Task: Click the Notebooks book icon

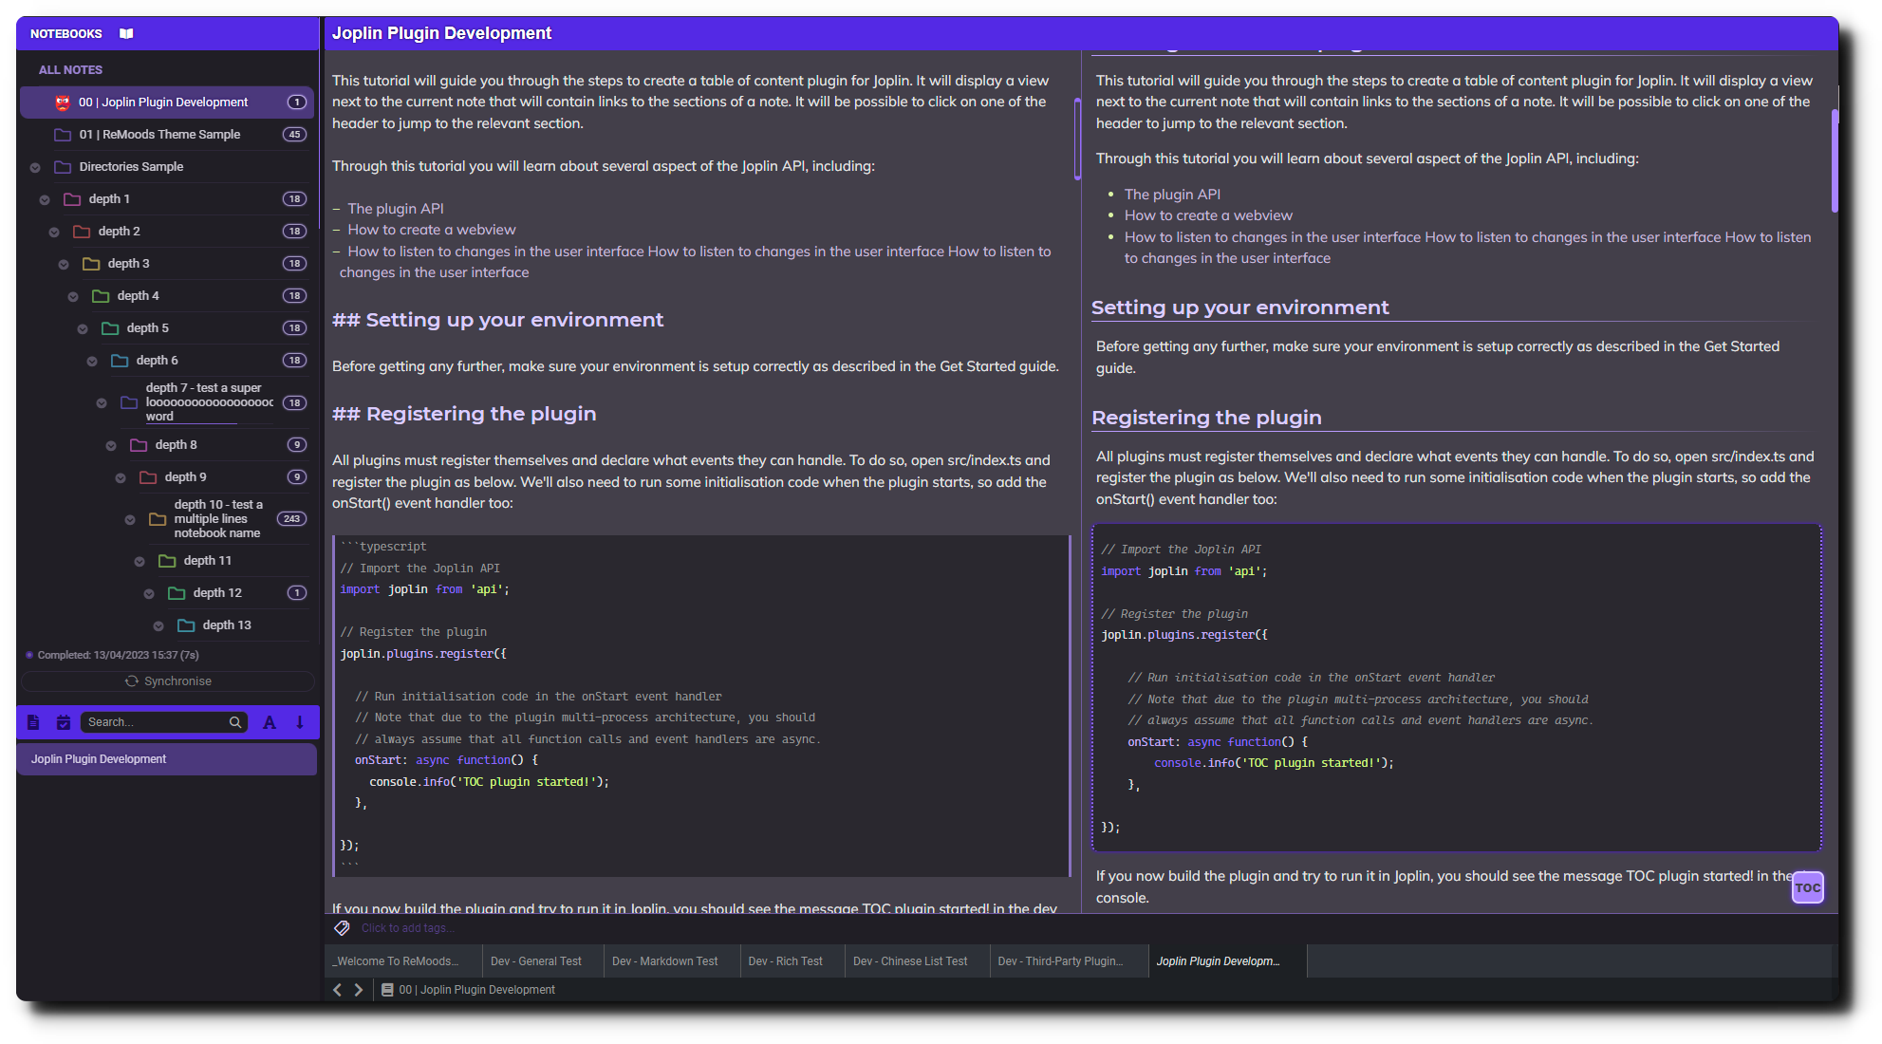Action: click(x=126, y=33)
